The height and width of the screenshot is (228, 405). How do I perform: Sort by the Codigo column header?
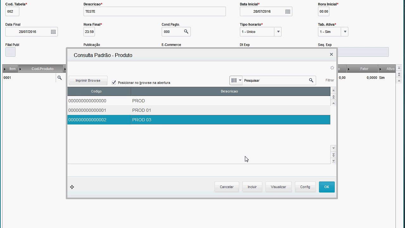click(x=99, y=91)
